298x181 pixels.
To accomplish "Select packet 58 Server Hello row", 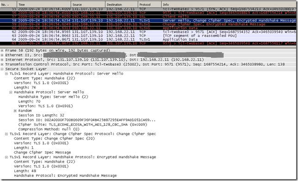I will (148, 20).
